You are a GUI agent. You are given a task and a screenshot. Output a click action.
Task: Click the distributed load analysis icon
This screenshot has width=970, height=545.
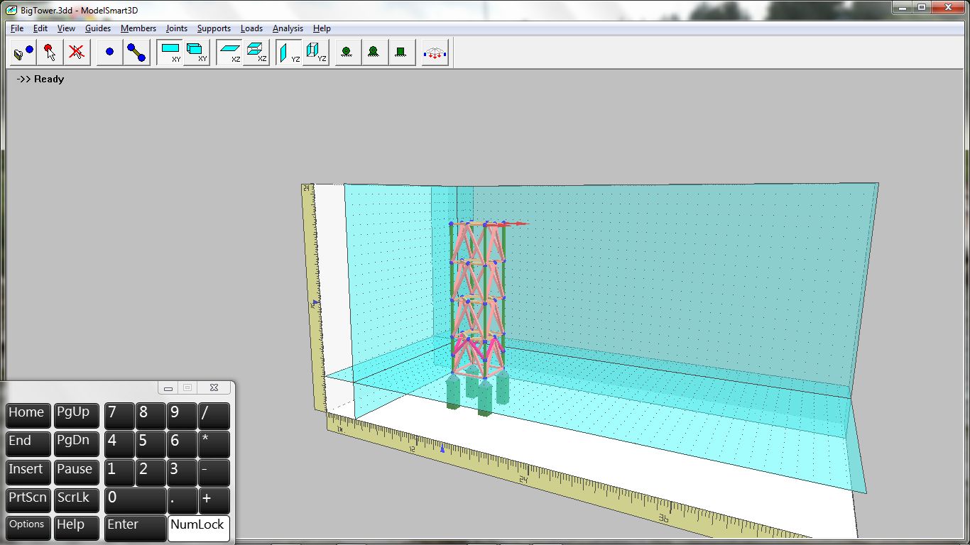click(435, 53)
